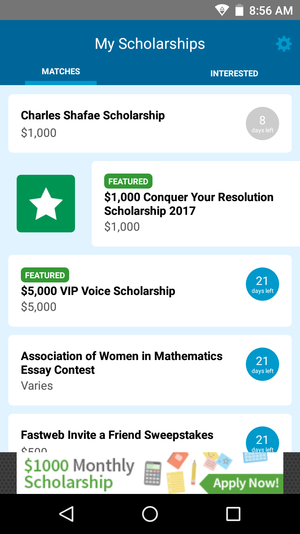
Task: Open the Charles Shafae Scholarship card
Action: point(150,123)
